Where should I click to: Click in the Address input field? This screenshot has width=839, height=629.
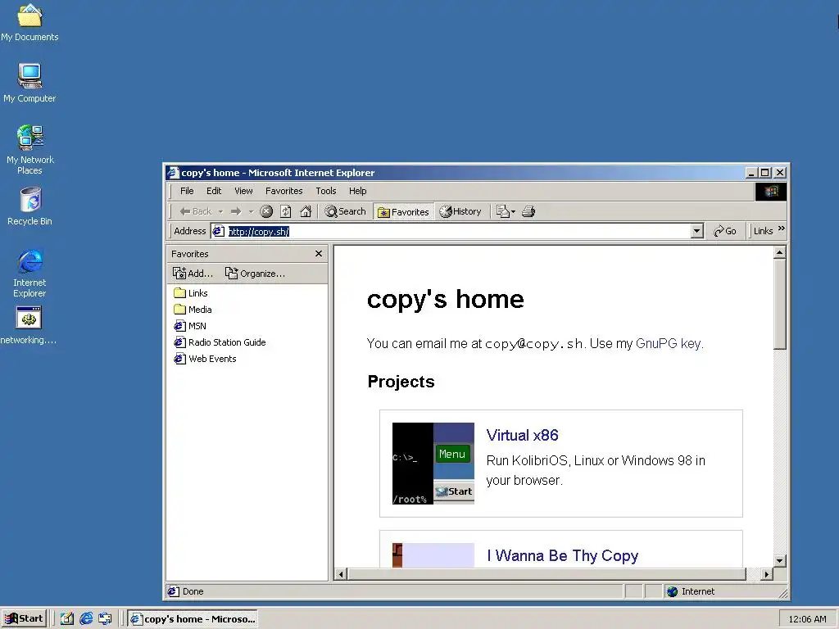[457, 231]
